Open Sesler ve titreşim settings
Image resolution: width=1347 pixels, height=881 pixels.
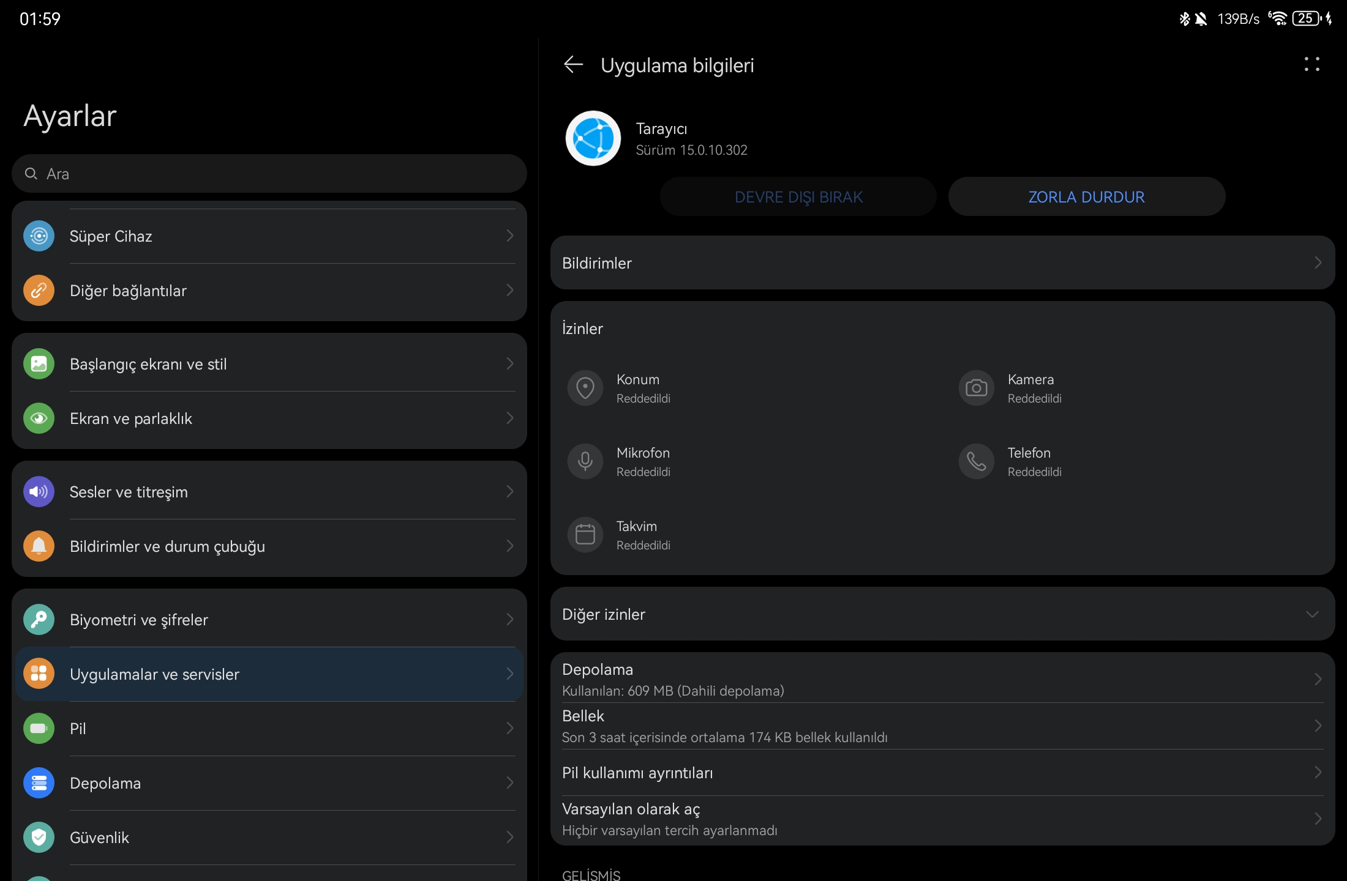(269, 492)
